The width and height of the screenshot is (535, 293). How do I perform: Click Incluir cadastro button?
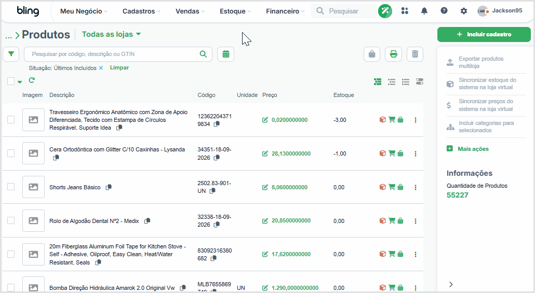coord(484,34)
